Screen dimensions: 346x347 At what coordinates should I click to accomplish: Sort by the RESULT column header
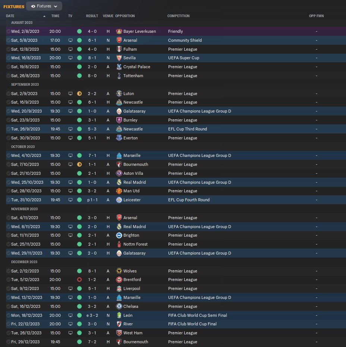pyautogui.click(x=92, y=16)
